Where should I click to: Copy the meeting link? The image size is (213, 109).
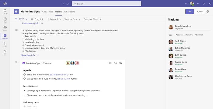pos(37,19)
